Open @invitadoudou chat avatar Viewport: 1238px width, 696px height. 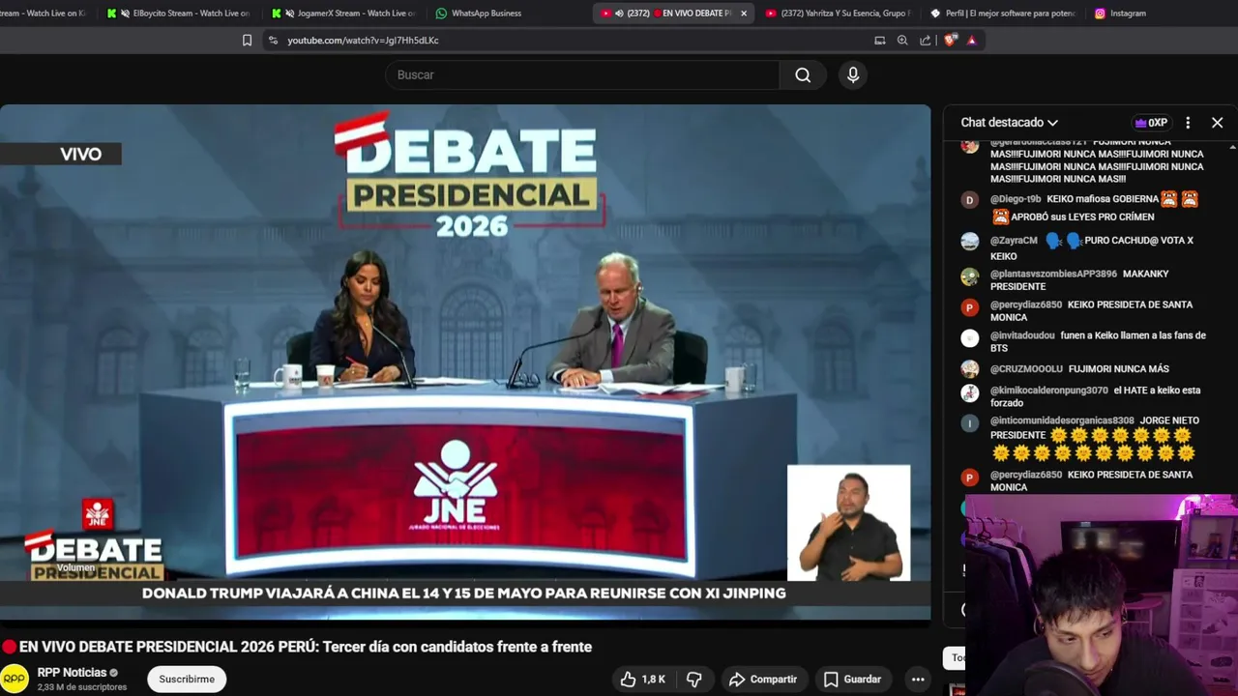[x=969, y=338]
